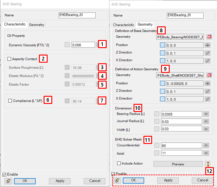Click Circumferential mesh field 60

(181, 145)
